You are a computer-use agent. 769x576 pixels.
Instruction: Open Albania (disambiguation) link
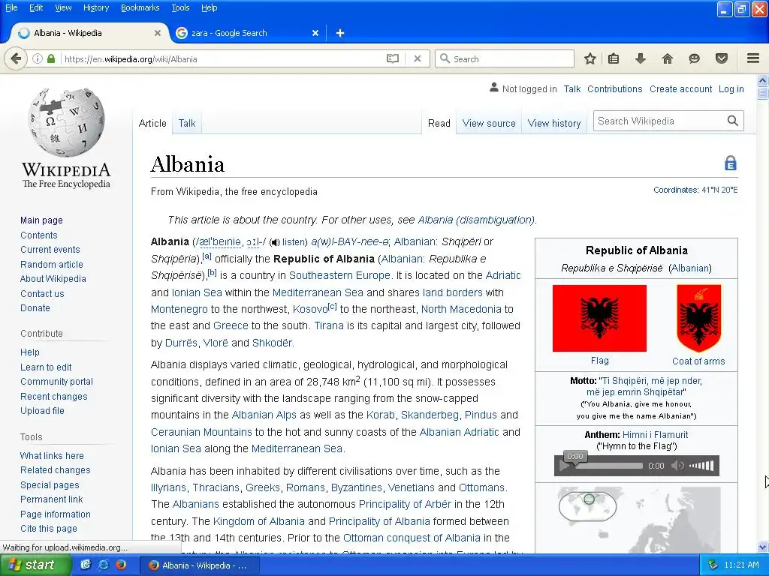point(476,220)
